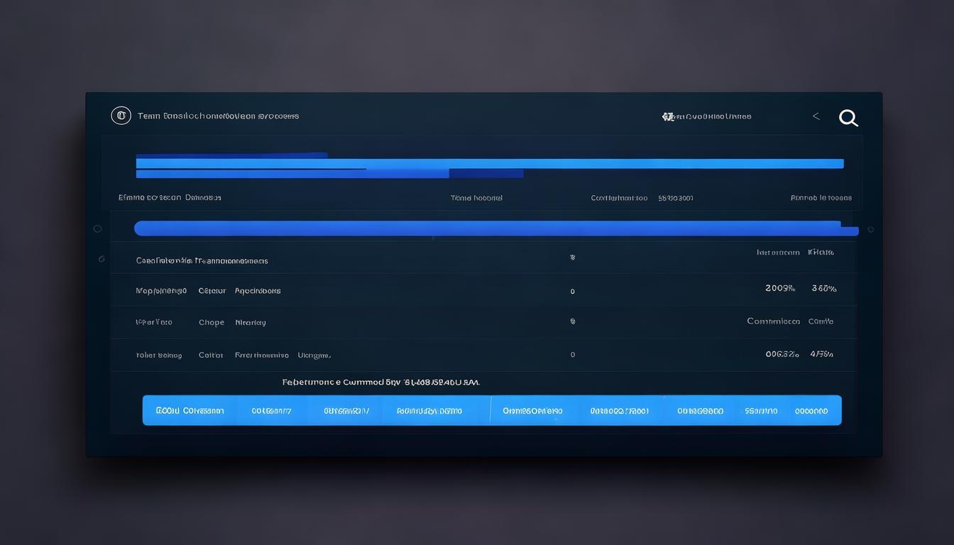Viewport: 954px width, 545px height.
Task: Click the 360% value in the table
Action: pyautogui.click(x=823, y=289)
